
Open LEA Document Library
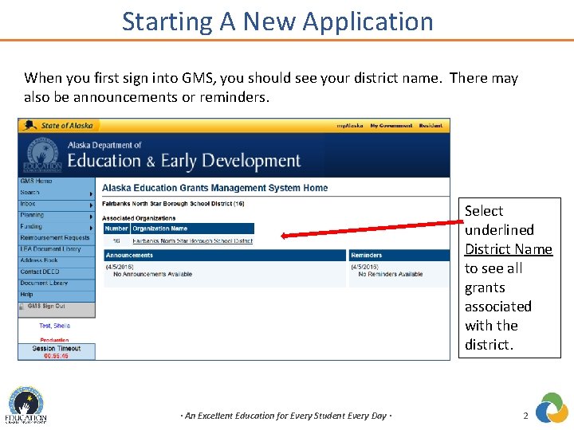point(50,249)
